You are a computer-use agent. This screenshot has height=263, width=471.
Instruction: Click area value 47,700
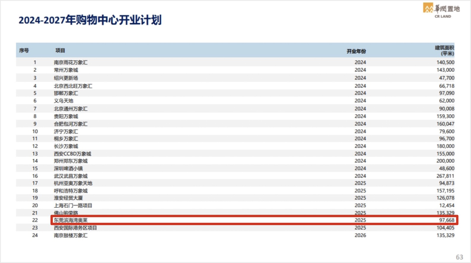point(447,78)
